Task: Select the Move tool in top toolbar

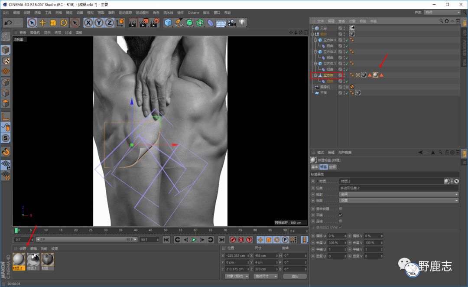Action: [x=42, y=23]
